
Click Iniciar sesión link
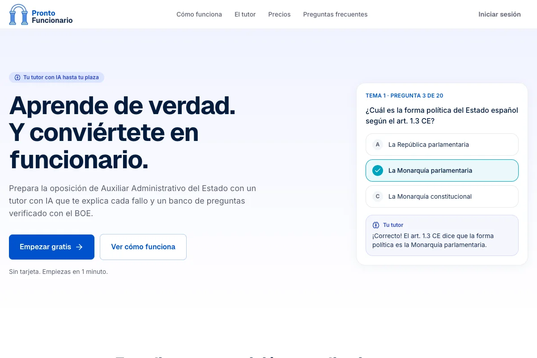point(499,14)
